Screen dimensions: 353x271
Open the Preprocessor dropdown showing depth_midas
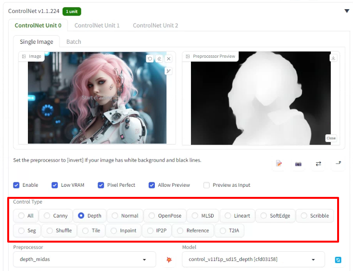pyautogui.click(x=85, y=259)
